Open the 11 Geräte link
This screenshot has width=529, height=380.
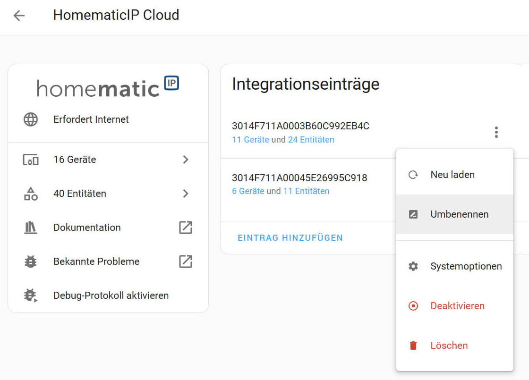tap(250, 140)
